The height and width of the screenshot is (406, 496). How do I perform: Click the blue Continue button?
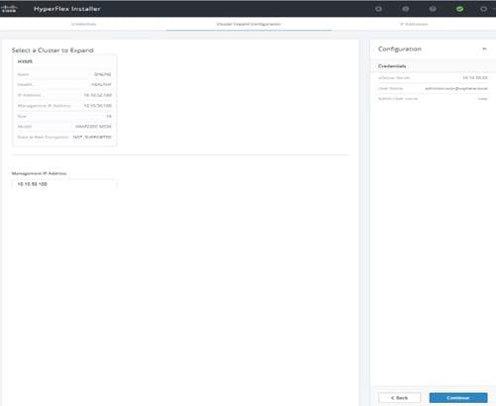[458, 398]
